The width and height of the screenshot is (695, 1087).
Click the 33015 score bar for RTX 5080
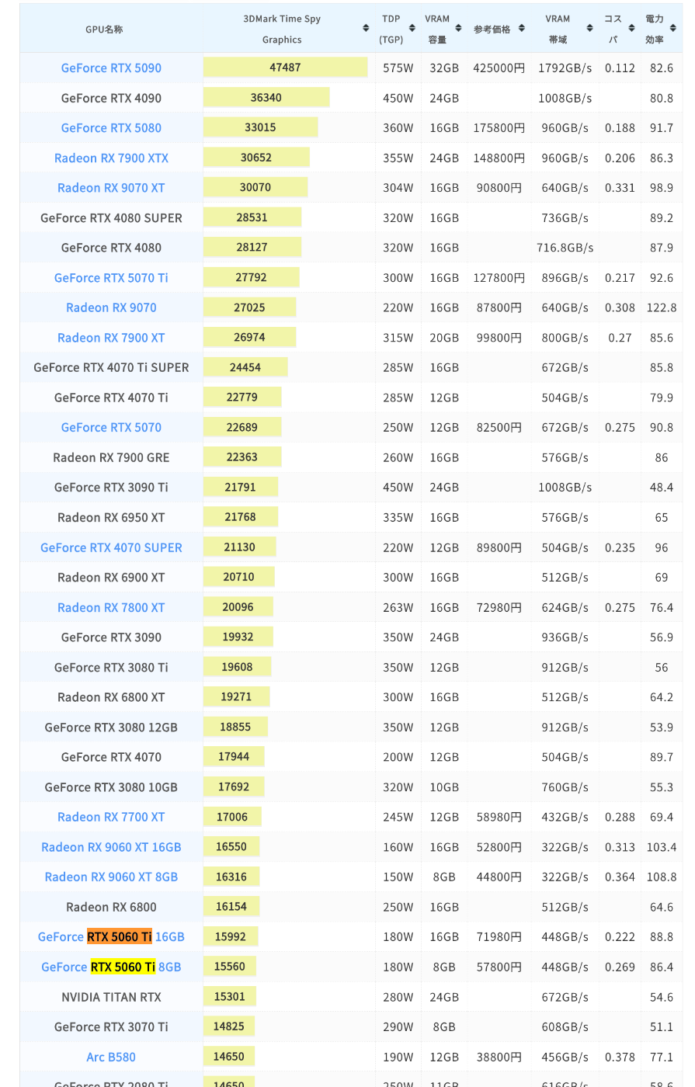tap(260, 127)
